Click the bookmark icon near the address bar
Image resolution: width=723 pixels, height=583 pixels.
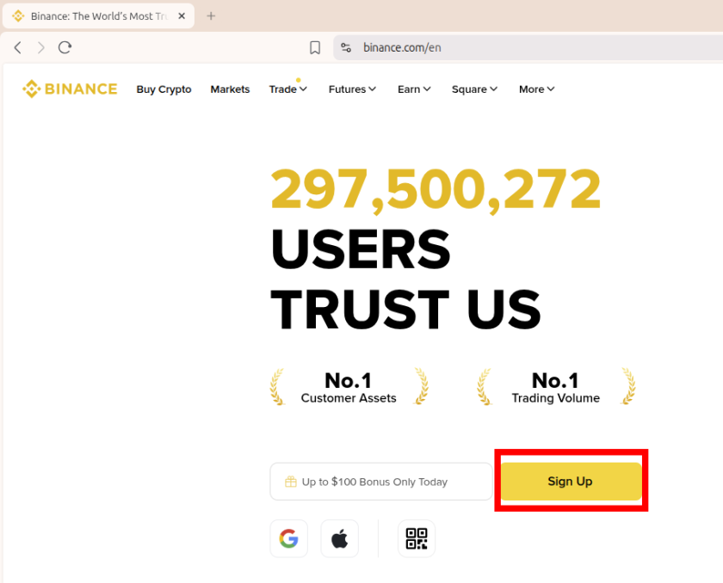click(x=314, y=47)
